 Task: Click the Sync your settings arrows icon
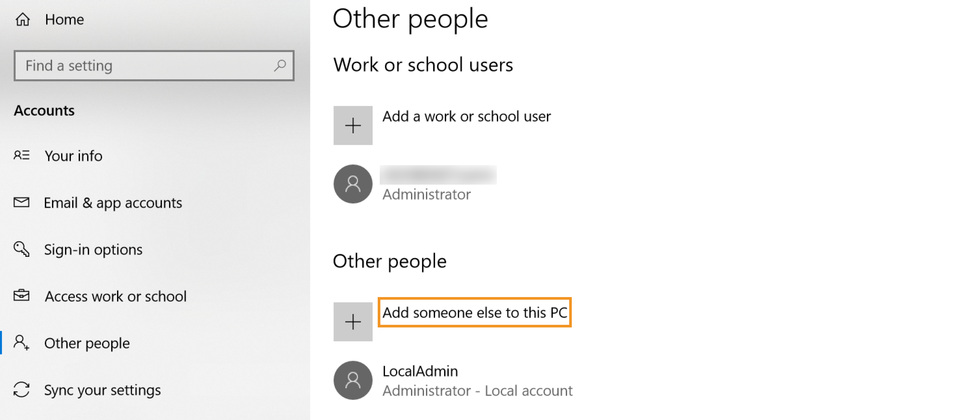click(x=21, y=389)
